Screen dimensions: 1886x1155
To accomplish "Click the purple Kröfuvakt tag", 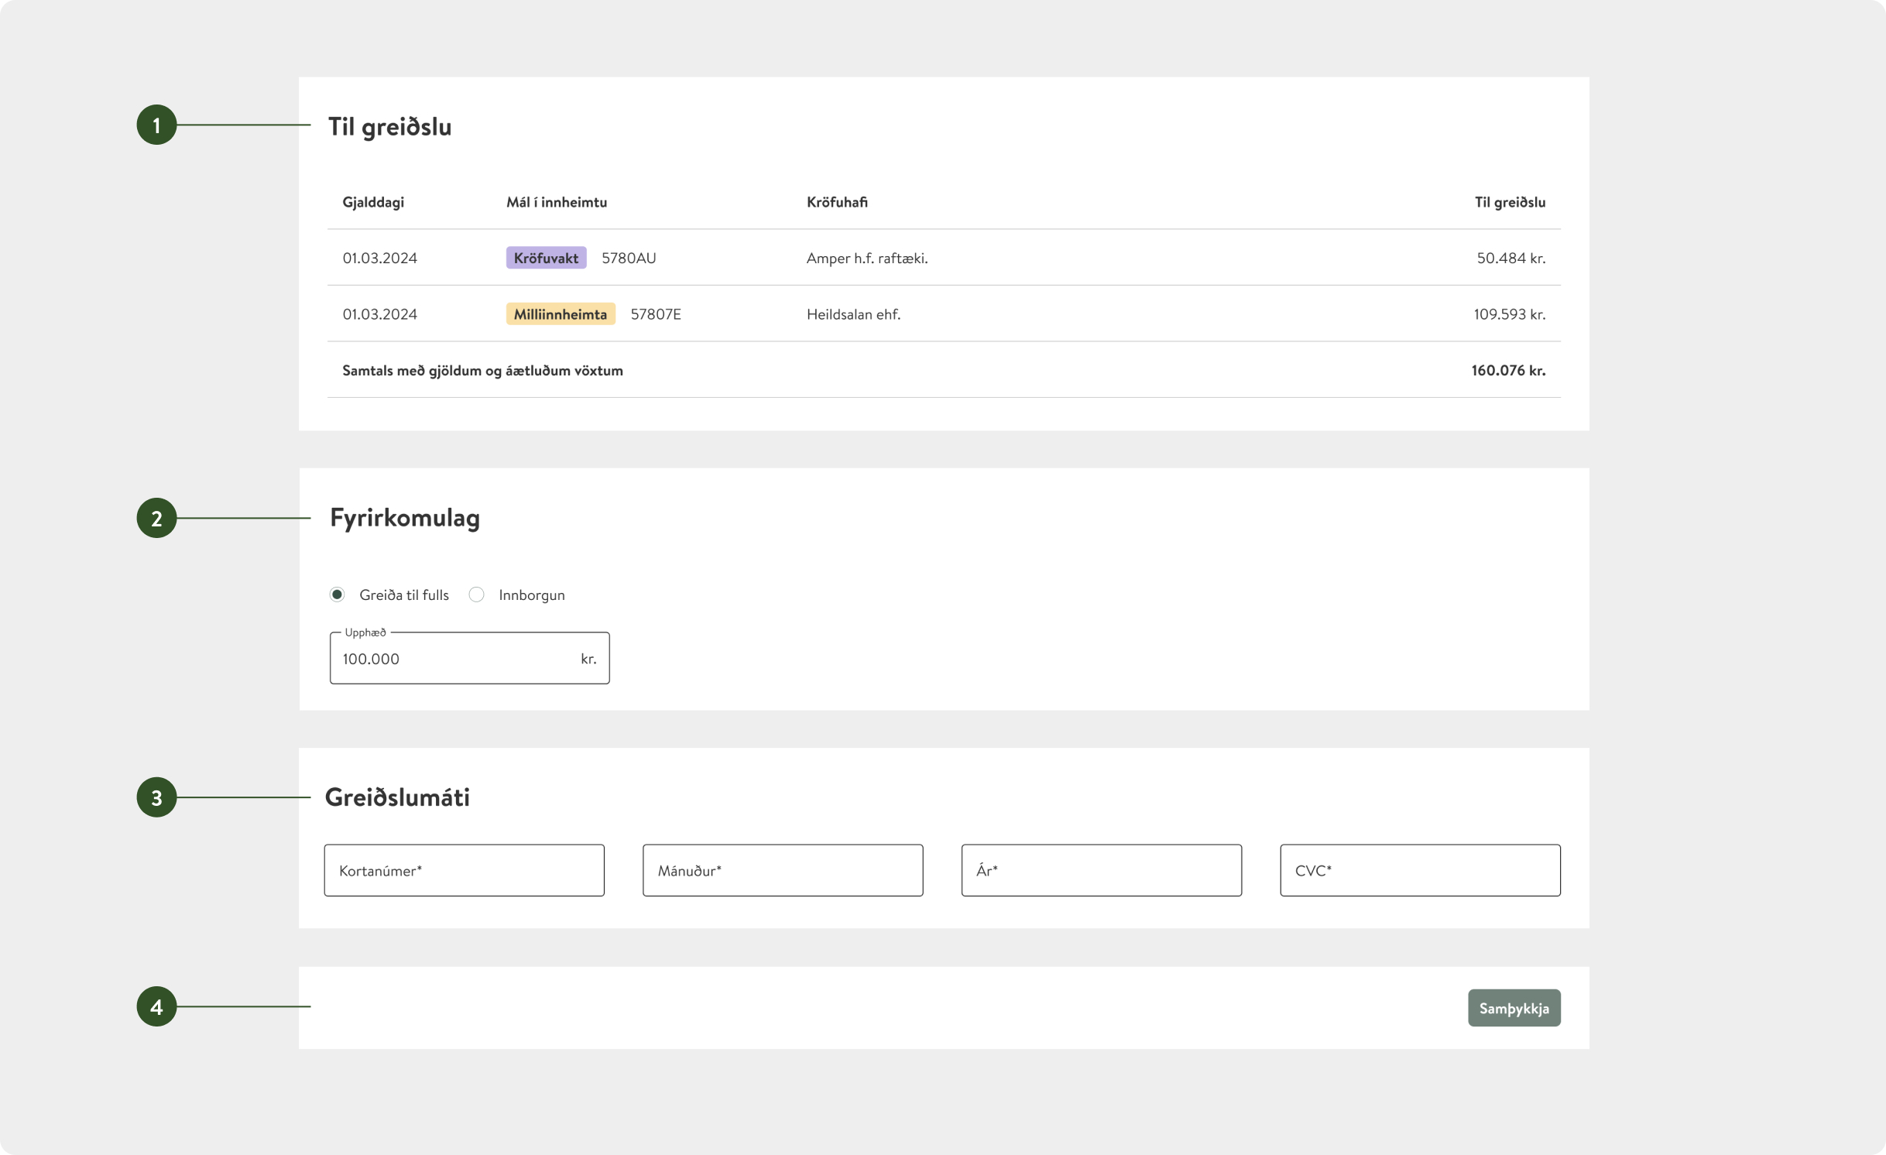I will pos(546,258).
